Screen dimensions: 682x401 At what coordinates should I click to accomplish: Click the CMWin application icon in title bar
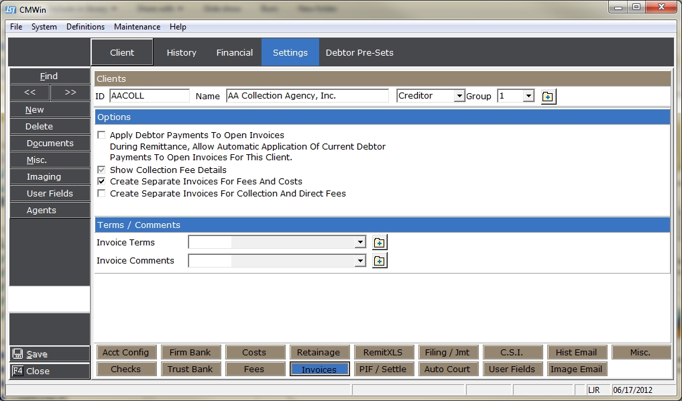pyautogui.click(x=11, y=10)
